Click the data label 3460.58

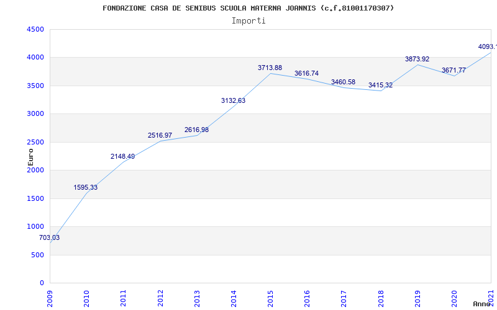[x=344, y=82]
